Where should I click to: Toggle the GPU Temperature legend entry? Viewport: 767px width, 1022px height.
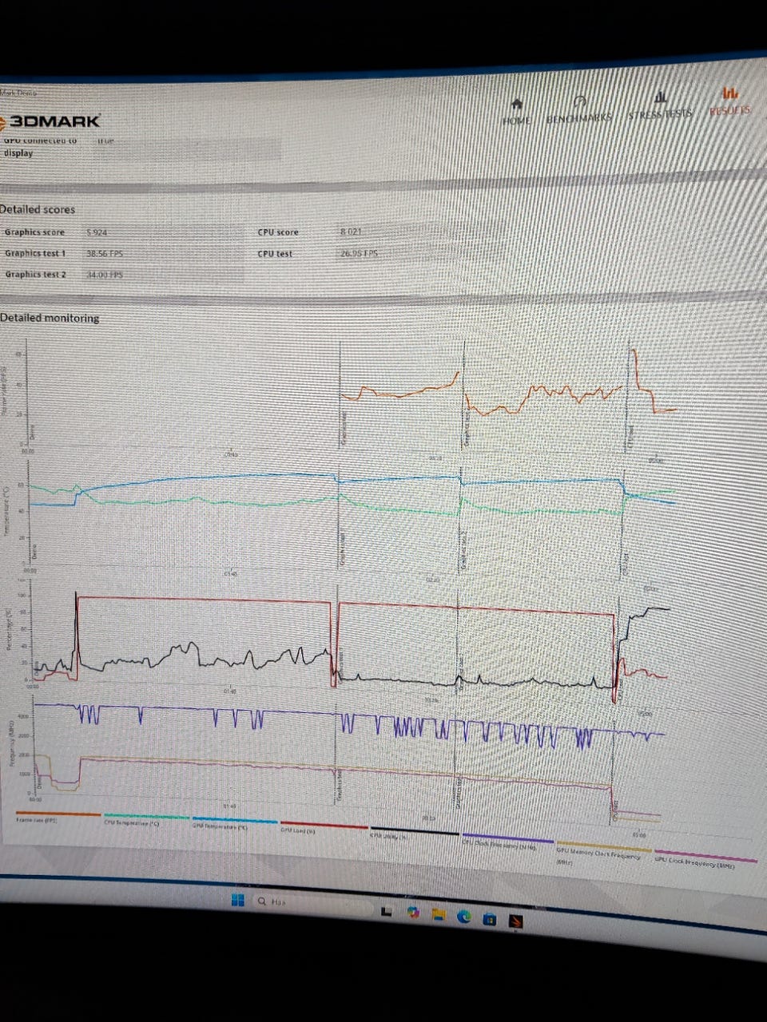pos(234,823)
